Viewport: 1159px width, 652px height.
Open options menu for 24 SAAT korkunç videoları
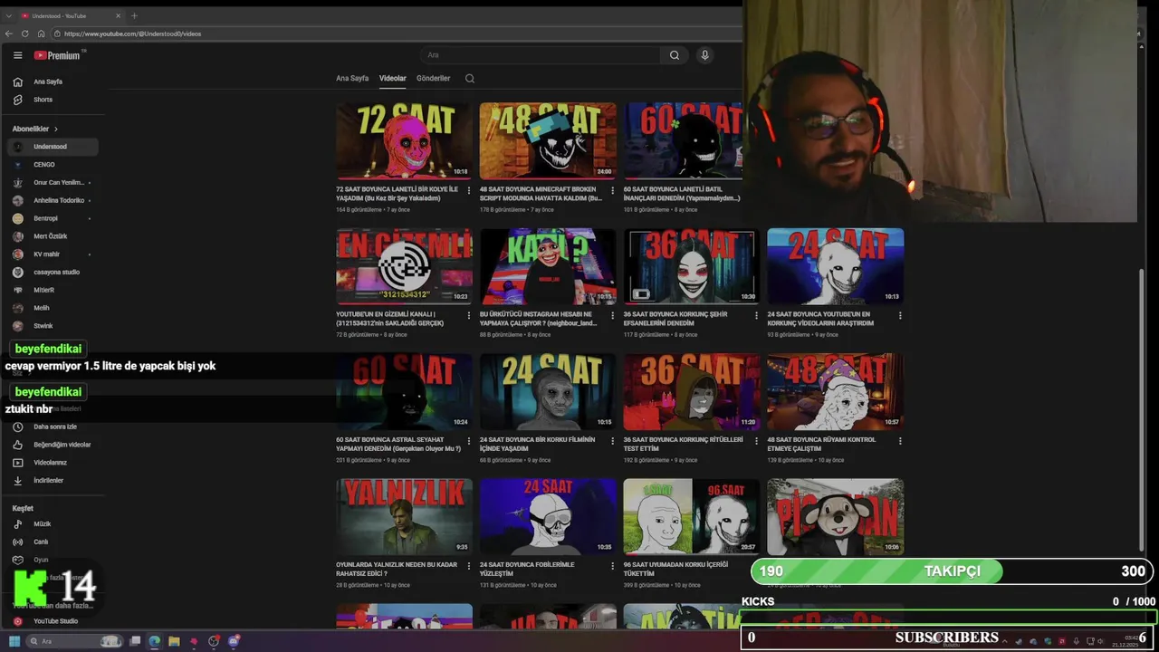[900, 315]
